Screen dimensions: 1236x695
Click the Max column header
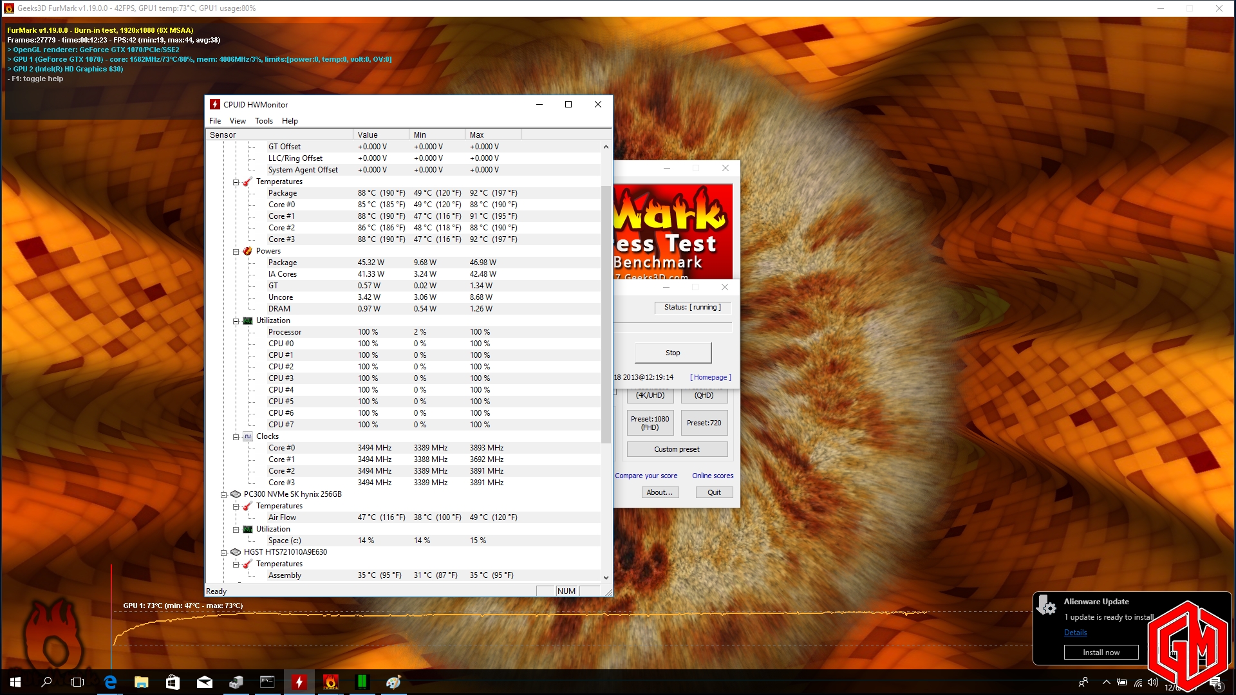tap(493, 134)
